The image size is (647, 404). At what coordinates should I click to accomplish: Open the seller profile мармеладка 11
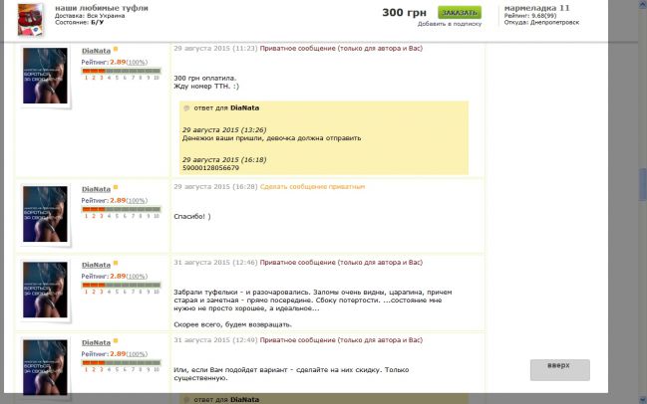coord(537,7)
